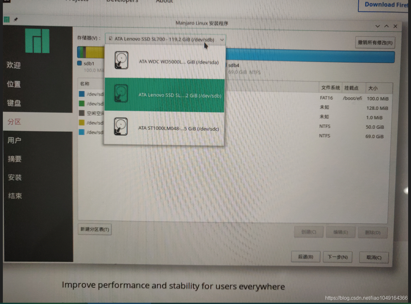
Task: Click 新建分区表(T) new partition table button
Action: (95, 229)
